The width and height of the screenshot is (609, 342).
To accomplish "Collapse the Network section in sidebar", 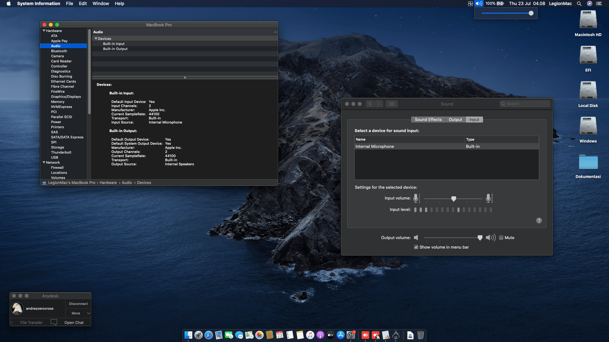I will coord(44,162).
